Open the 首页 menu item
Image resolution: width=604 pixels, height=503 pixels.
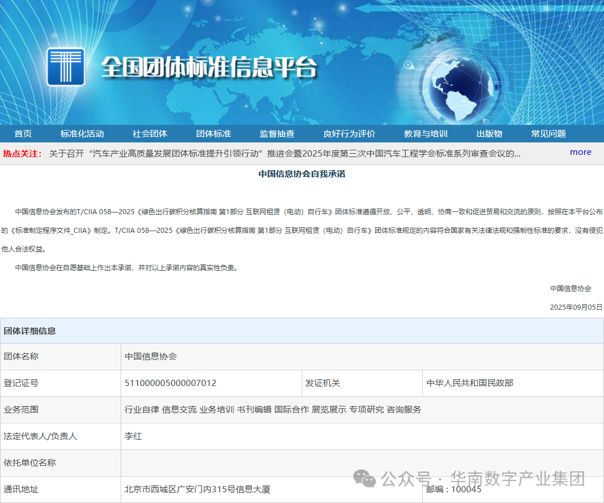coord(23,134)
